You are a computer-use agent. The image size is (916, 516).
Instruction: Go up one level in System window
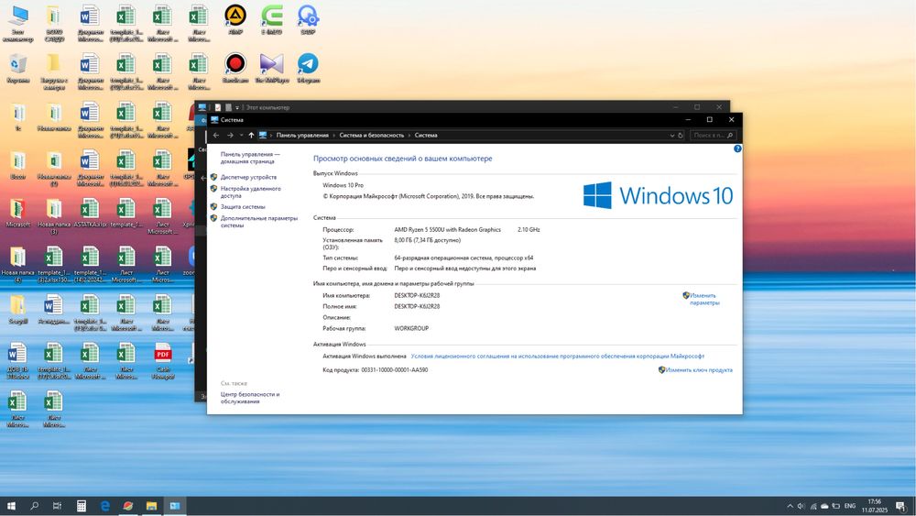[251, 135]
